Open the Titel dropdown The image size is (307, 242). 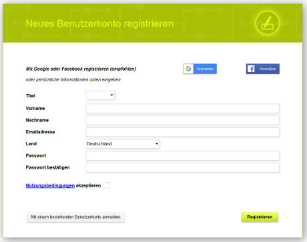[100, 95]
